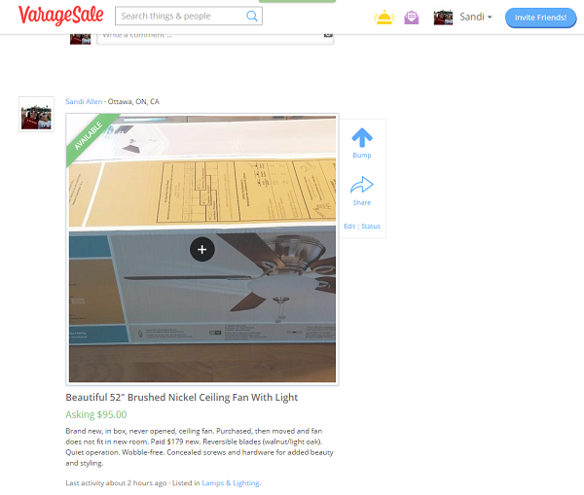
Task: Click the Share arrow icon
Action: [362, 185]
